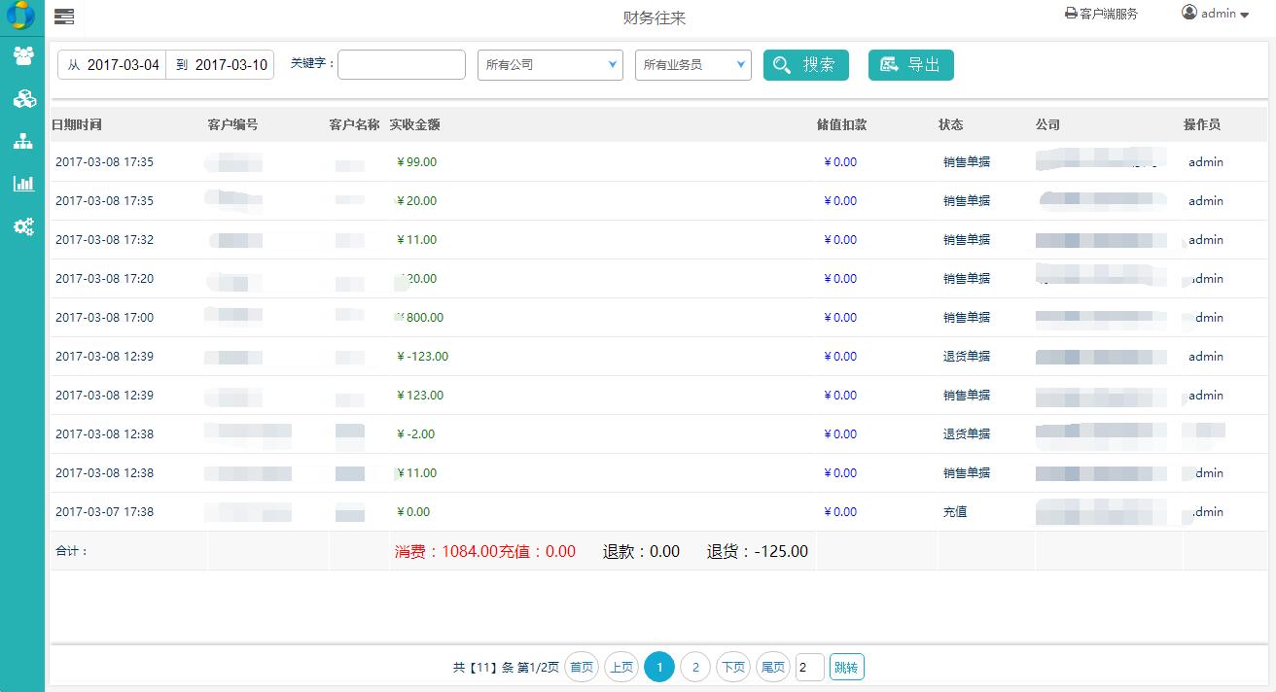The image size is (1276, 692).
Task: Click the 客户名称 column header
Action: [x=354, y=124]
